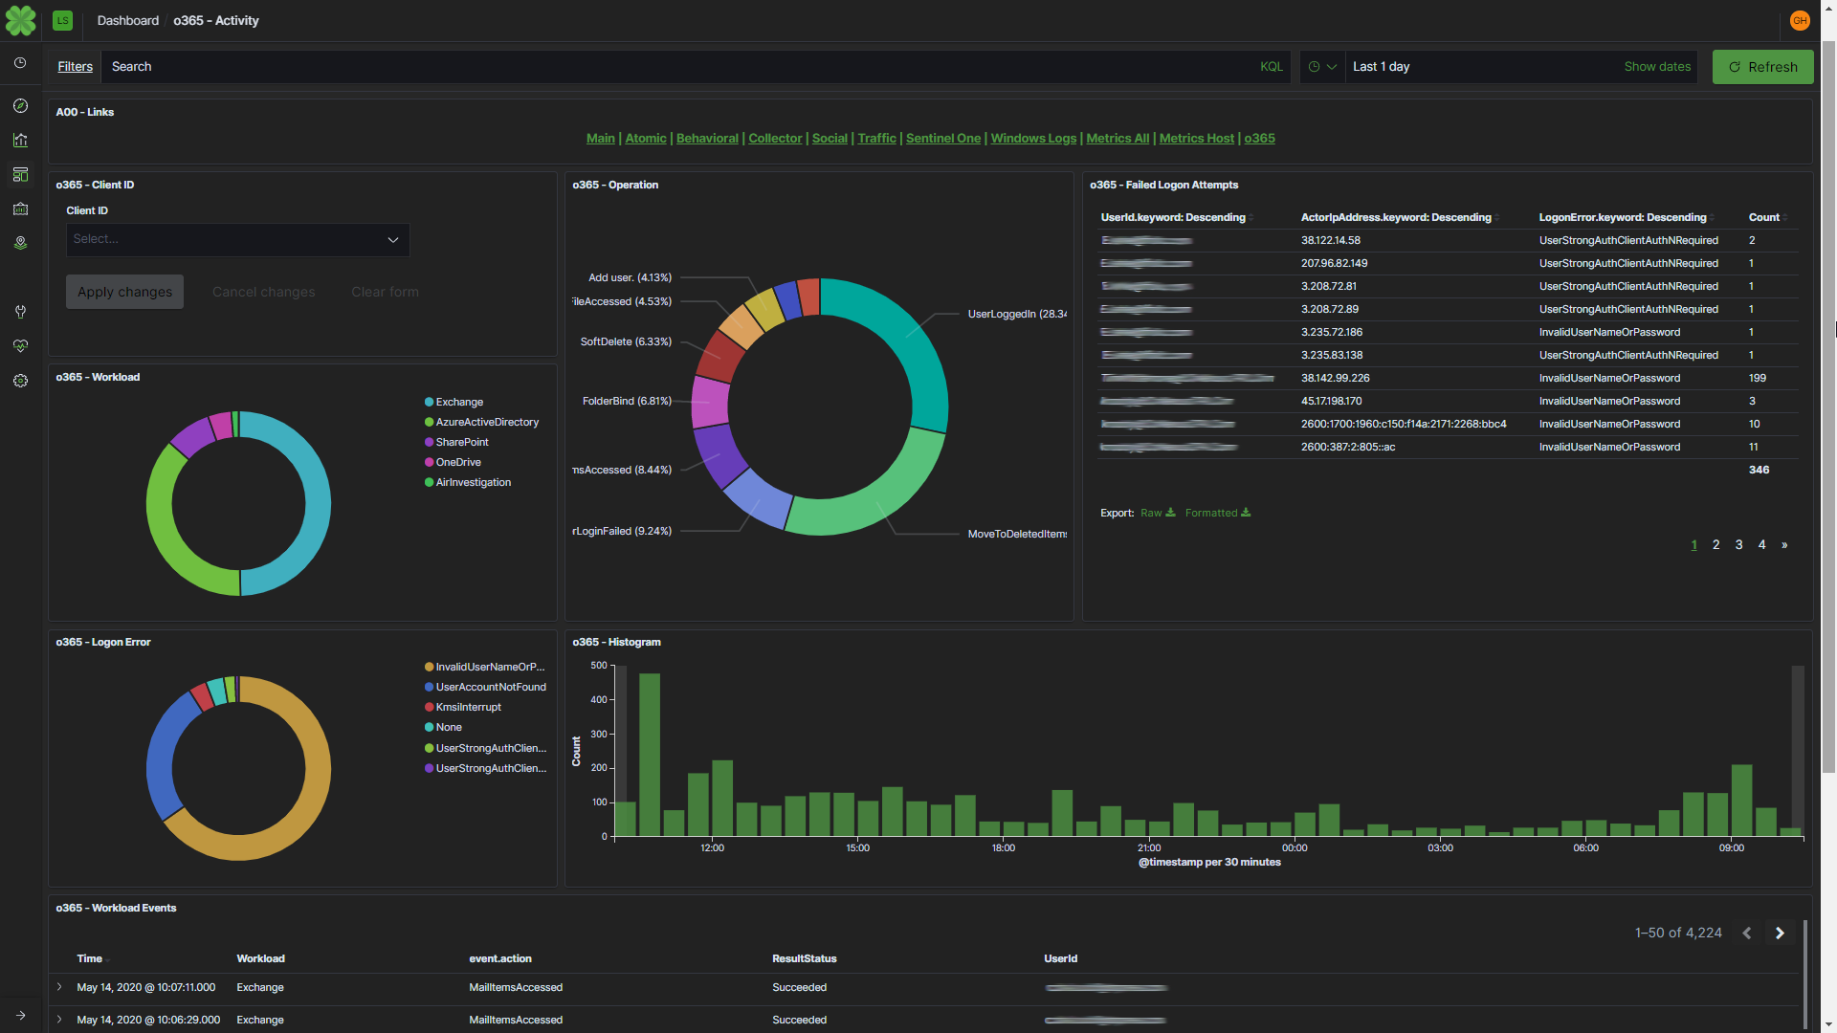1837x1033 pixels.
Task: Click the tallest histogram bar near 500
Action: (x=650, y=755)
